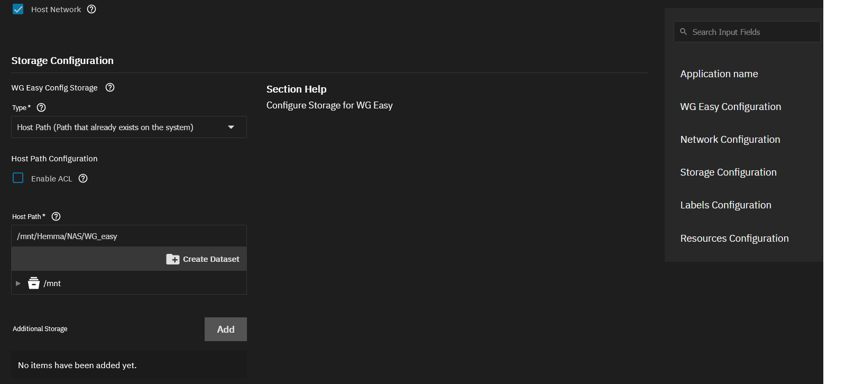
Task: Click the 'Section Help' heading
Action: [296, 89]
